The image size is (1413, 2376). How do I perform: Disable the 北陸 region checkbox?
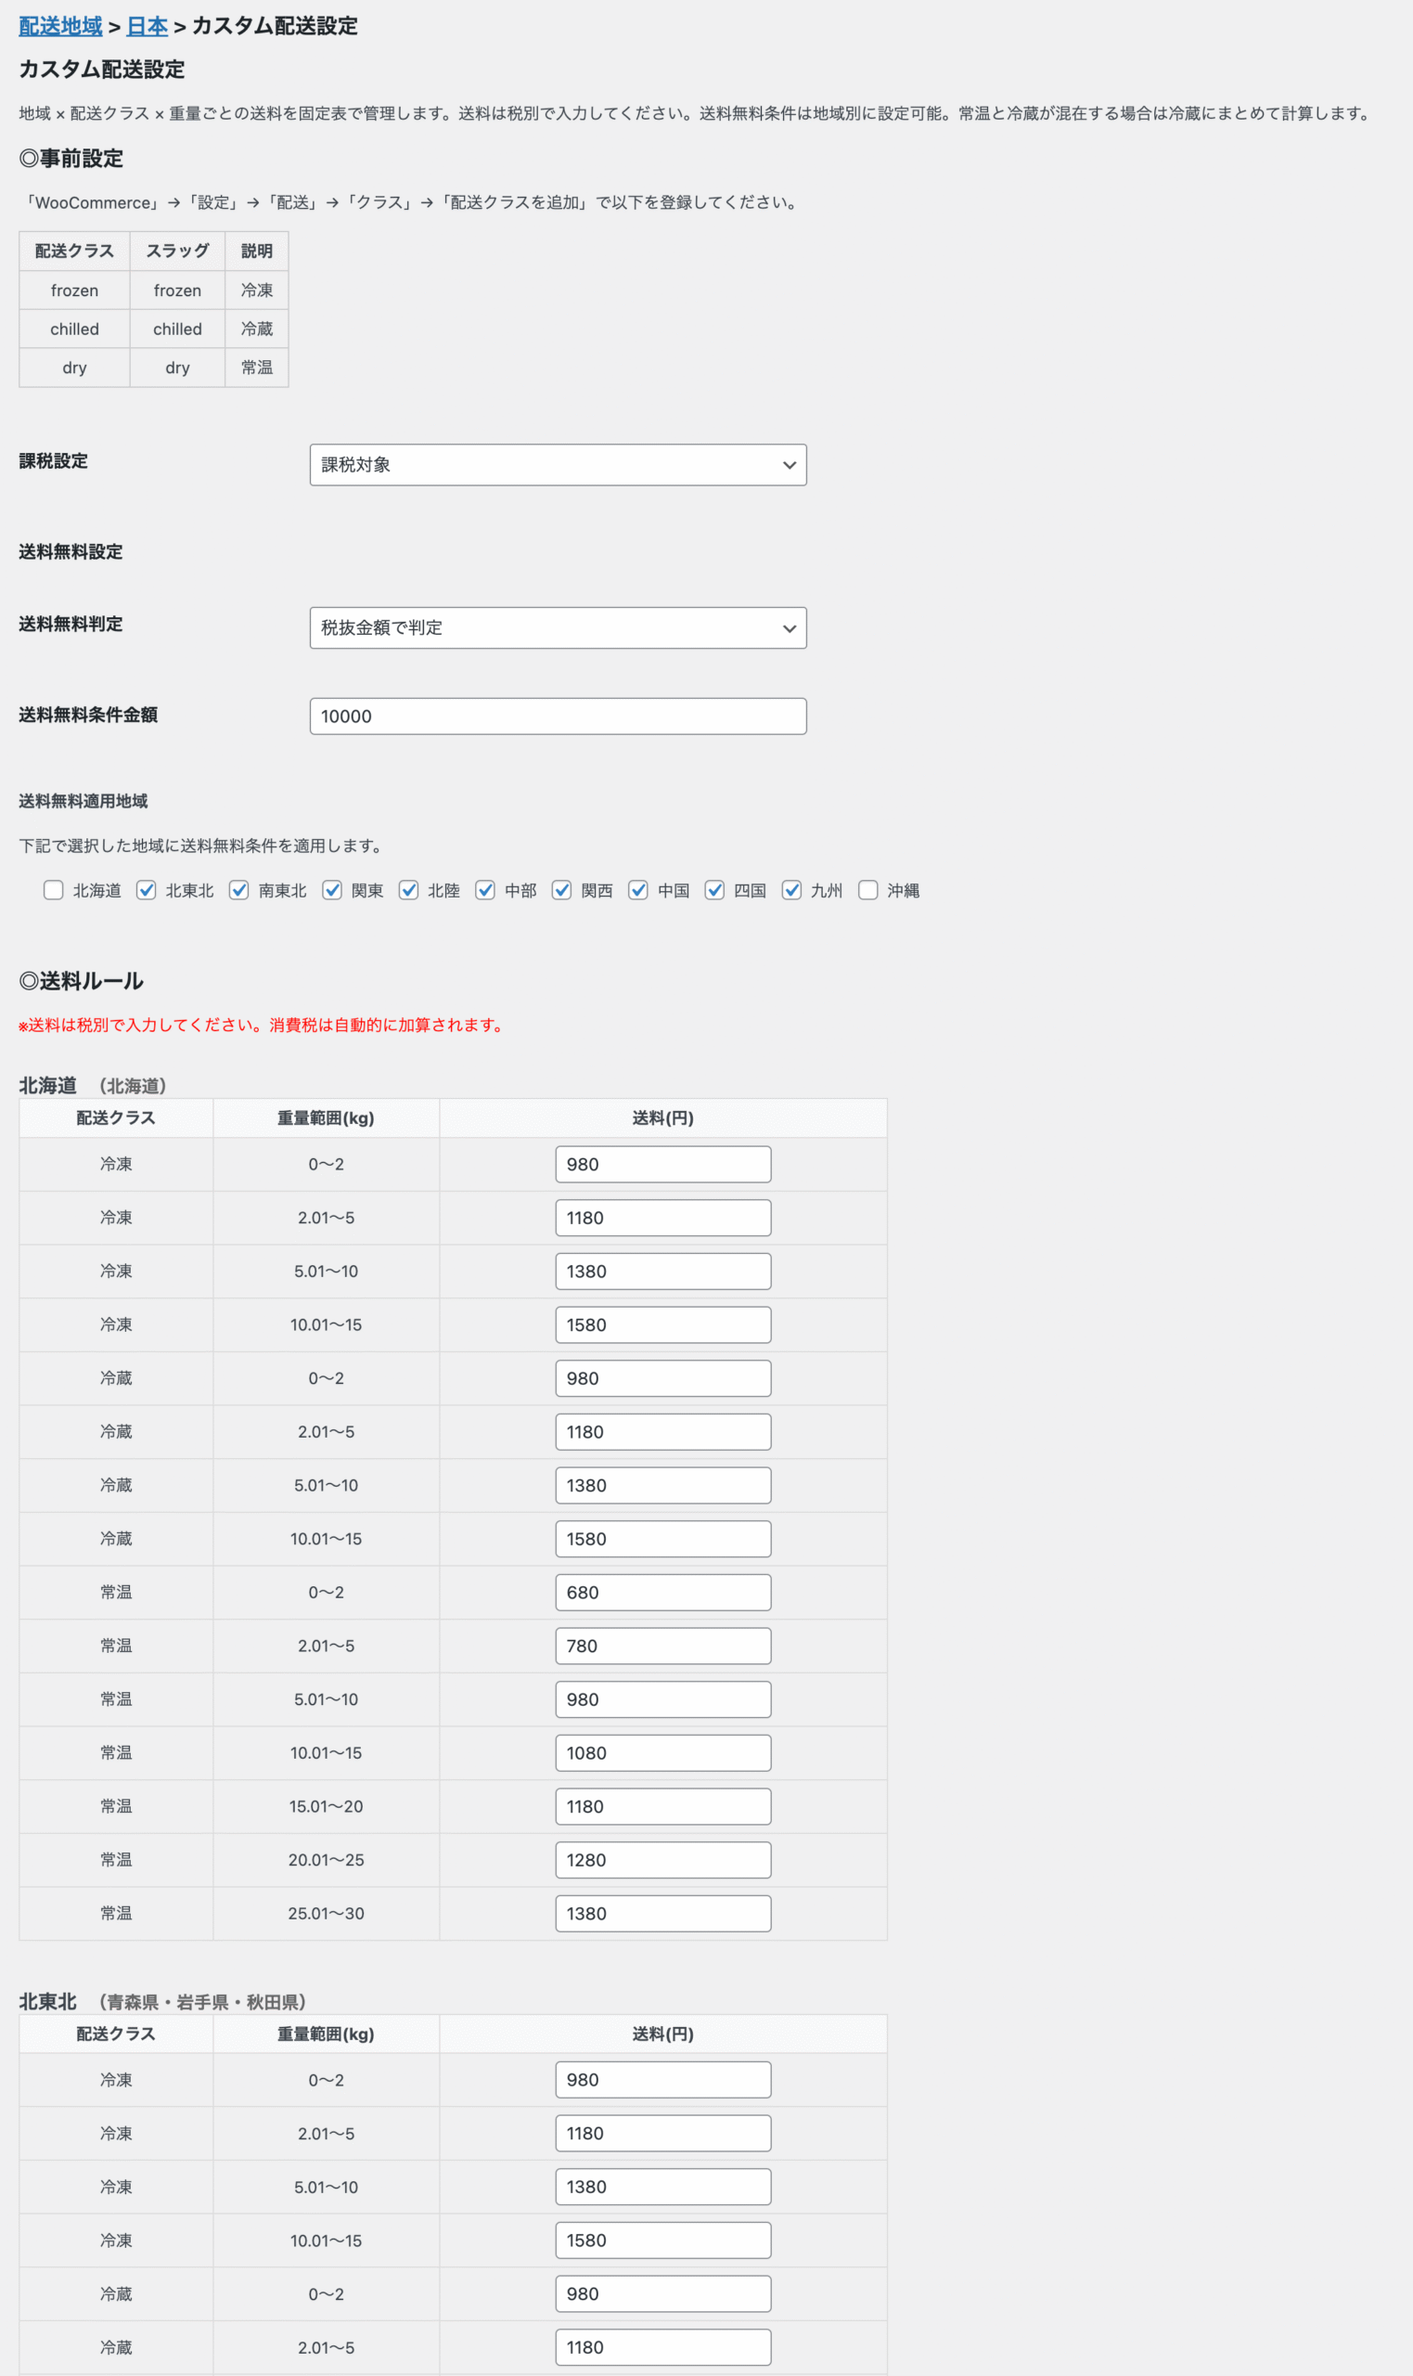(x=408, y=889)
